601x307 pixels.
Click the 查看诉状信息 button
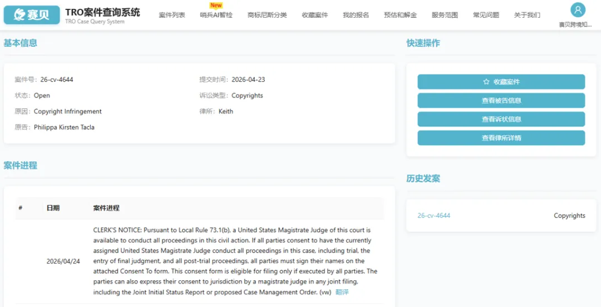pos(501,119)
